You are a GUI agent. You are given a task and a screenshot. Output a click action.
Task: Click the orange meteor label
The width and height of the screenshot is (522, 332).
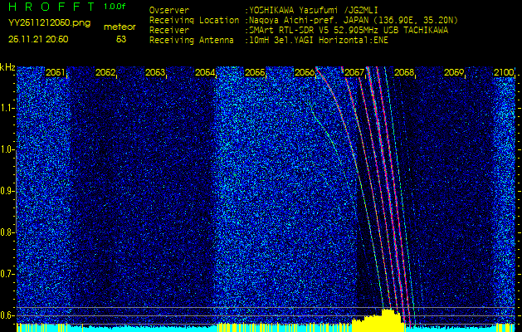[x=120, y=27]
